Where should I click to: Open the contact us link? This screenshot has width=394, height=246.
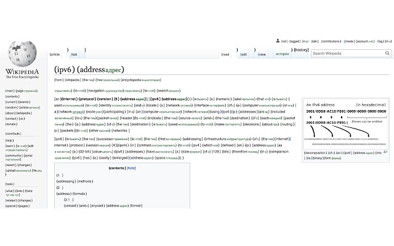click(15, 119)
